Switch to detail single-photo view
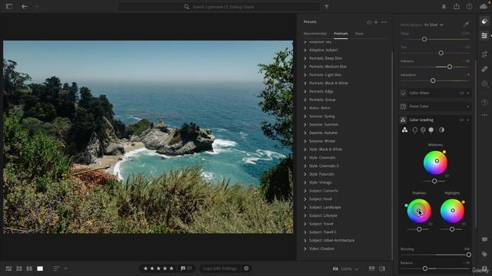Screen dimensions: 492x276 click(40, 268)
